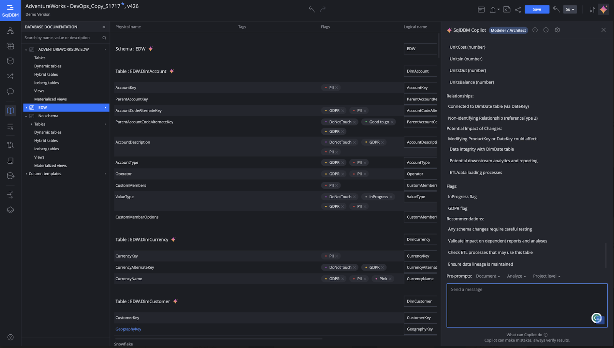Open the compare revisions icon in the sidebar
The width and height of the screenshot is (614, 348).
10,145
